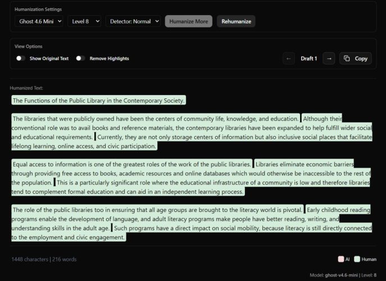Expand the Level 8 dropdown
This screenshot has height=281, width=386.
[84, 21]
